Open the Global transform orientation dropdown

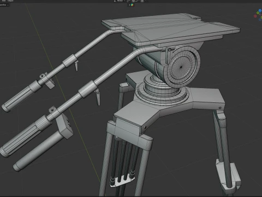[x=120, y=1]
